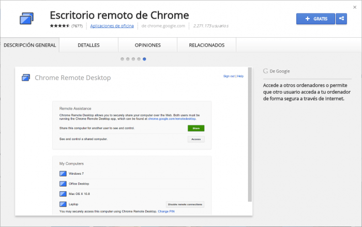Viewport: 362px width, 227px height.
Task: Close the app details dialog
Action: pos(355,7)
